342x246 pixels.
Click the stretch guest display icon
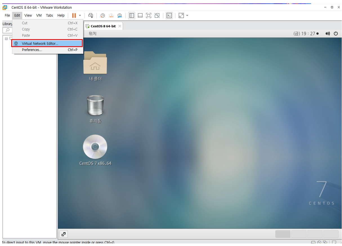181,15
